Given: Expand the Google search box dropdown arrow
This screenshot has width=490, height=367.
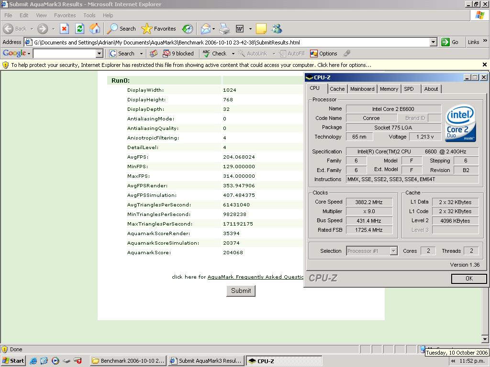Looking at the screenshot, I should click(100, 54).
